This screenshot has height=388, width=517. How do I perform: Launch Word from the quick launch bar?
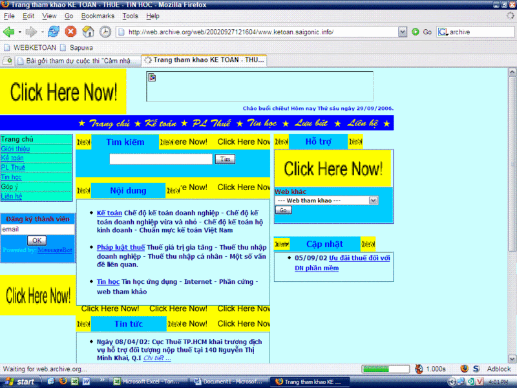coord(85,382)
